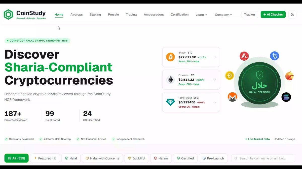Show only Halal coins

coord(71,158)
